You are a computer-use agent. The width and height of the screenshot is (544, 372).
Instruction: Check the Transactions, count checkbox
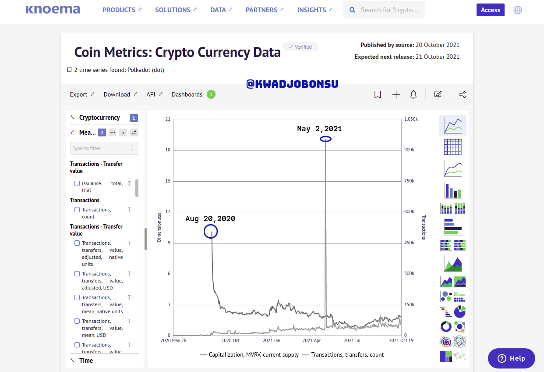[x=77, y=210]
